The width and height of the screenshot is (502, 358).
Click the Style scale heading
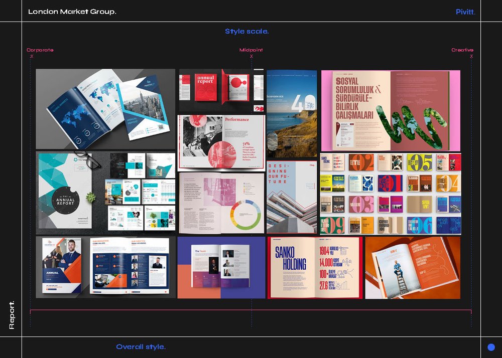coord(247,31)
